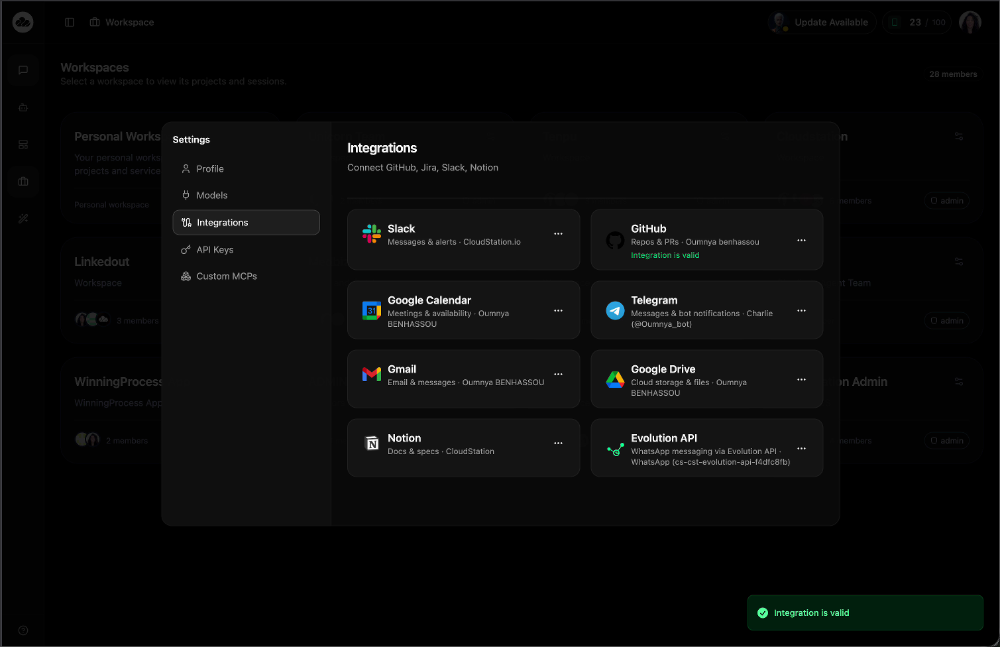Click the Evolution API card title

[x=664, y=438]
